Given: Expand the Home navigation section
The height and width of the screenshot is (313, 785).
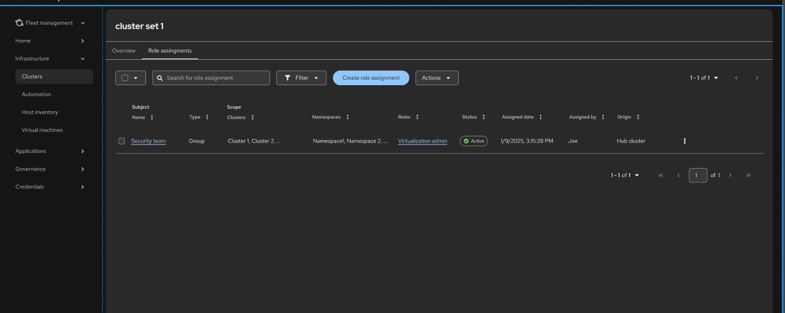Looking at the screenshot, I should [x=51, y=40].
